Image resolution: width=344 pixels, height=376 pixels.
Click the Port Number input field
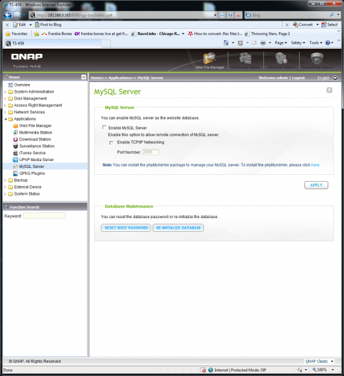click(x=151, y=152)
